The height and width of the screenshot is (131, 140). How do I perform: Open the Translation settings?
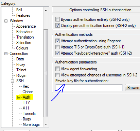[x=25, y=37]
